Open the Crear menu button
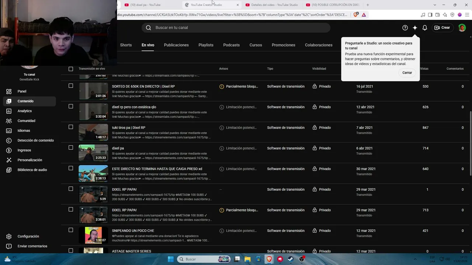 point(442,28)
